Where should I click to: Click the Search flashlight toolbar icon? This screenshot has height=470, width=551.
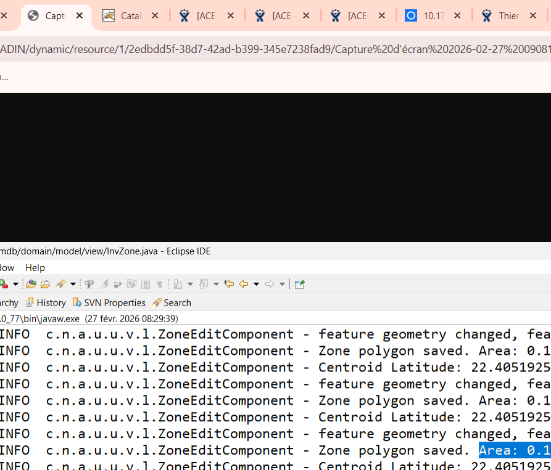tap(60, 284)
